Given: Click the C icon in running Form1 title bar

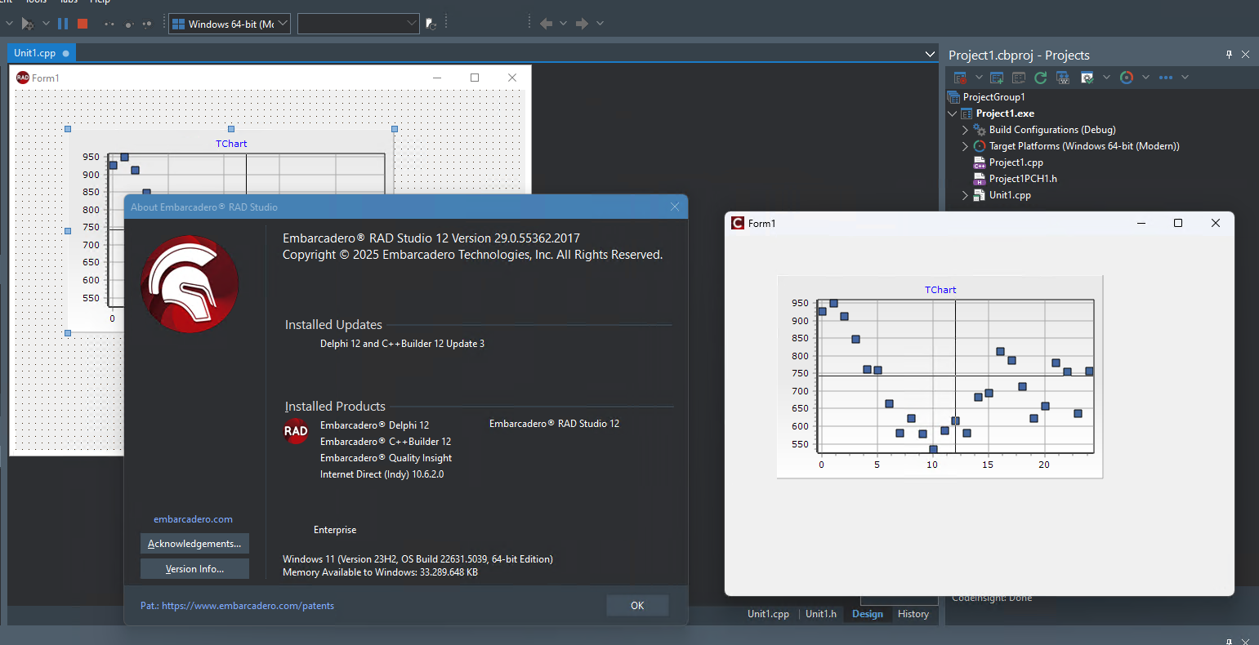Looking at the screenshot, I should tap(738, 223).
